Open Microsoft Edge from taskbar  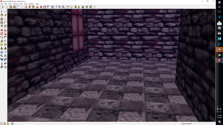(x=219, y=17)
